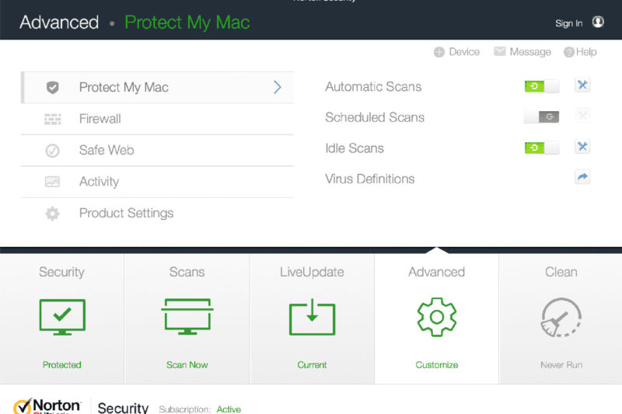Click the Protected status text
Viewport: 622px width, 414px height.
62,365
